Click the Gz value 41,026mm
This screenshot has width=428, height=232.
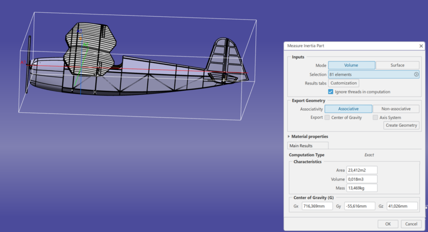click(402, 206)
